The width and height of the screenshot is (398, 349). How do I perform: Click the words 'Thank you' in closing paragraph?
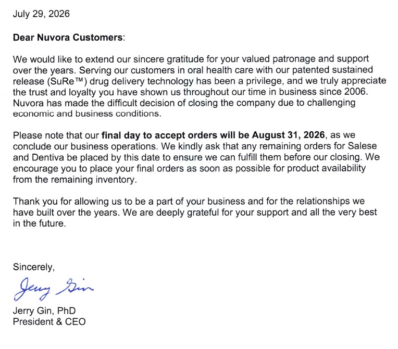[x=35, y=201]
